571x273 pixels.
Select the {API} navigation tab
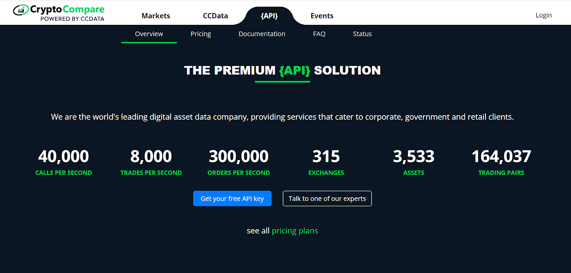click(x=269, y=15)
